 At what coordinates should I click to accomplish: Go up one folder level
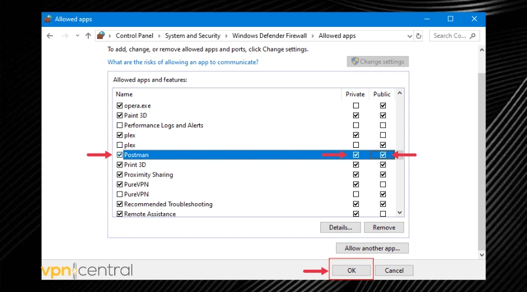[x=88, y=36]
